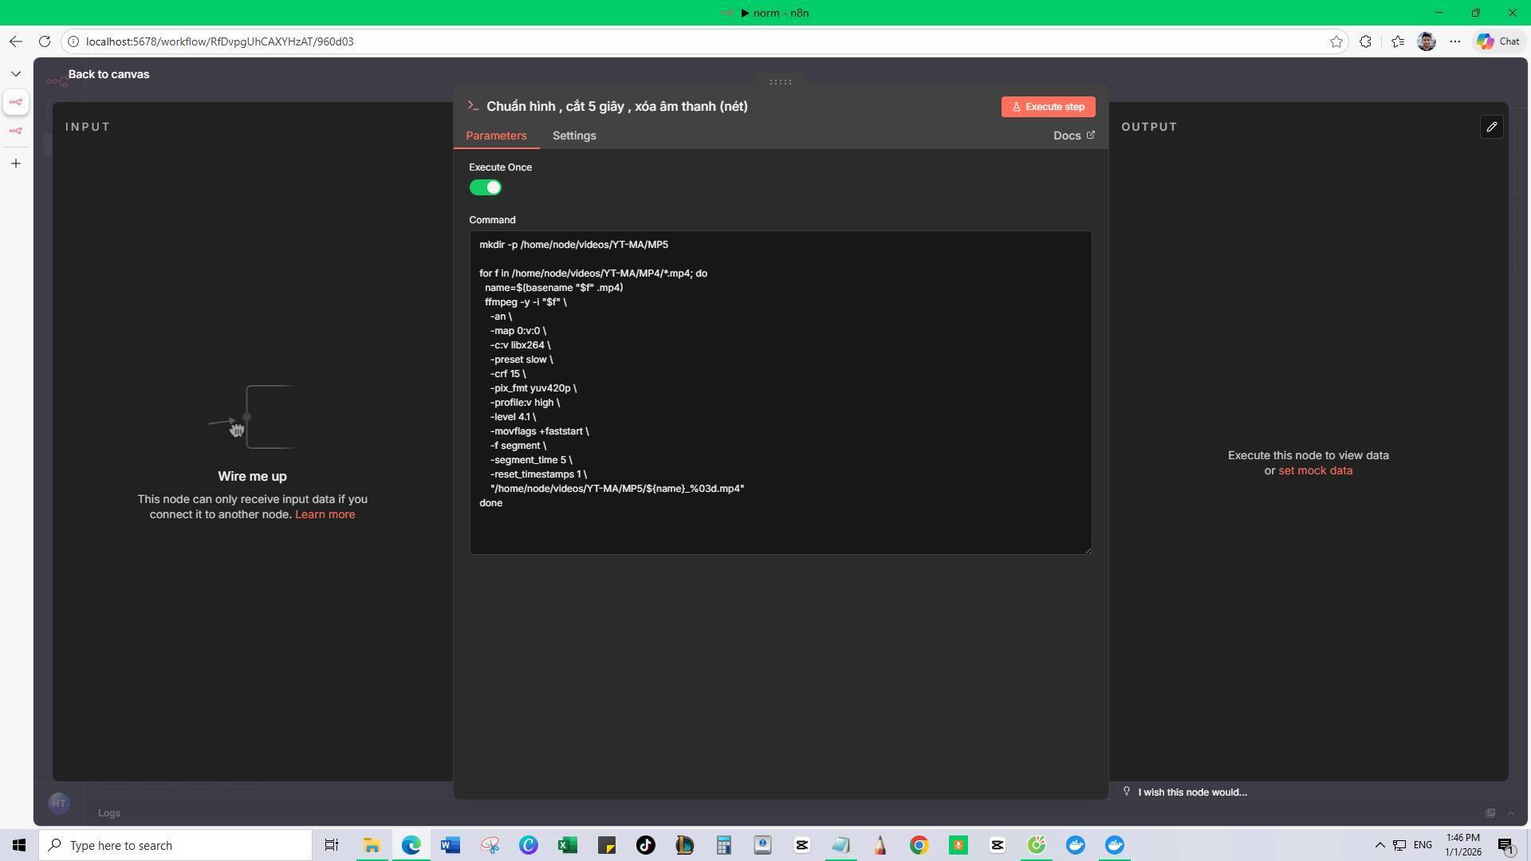
Task: Click the set mock data link
Action: coord(1315,470)
